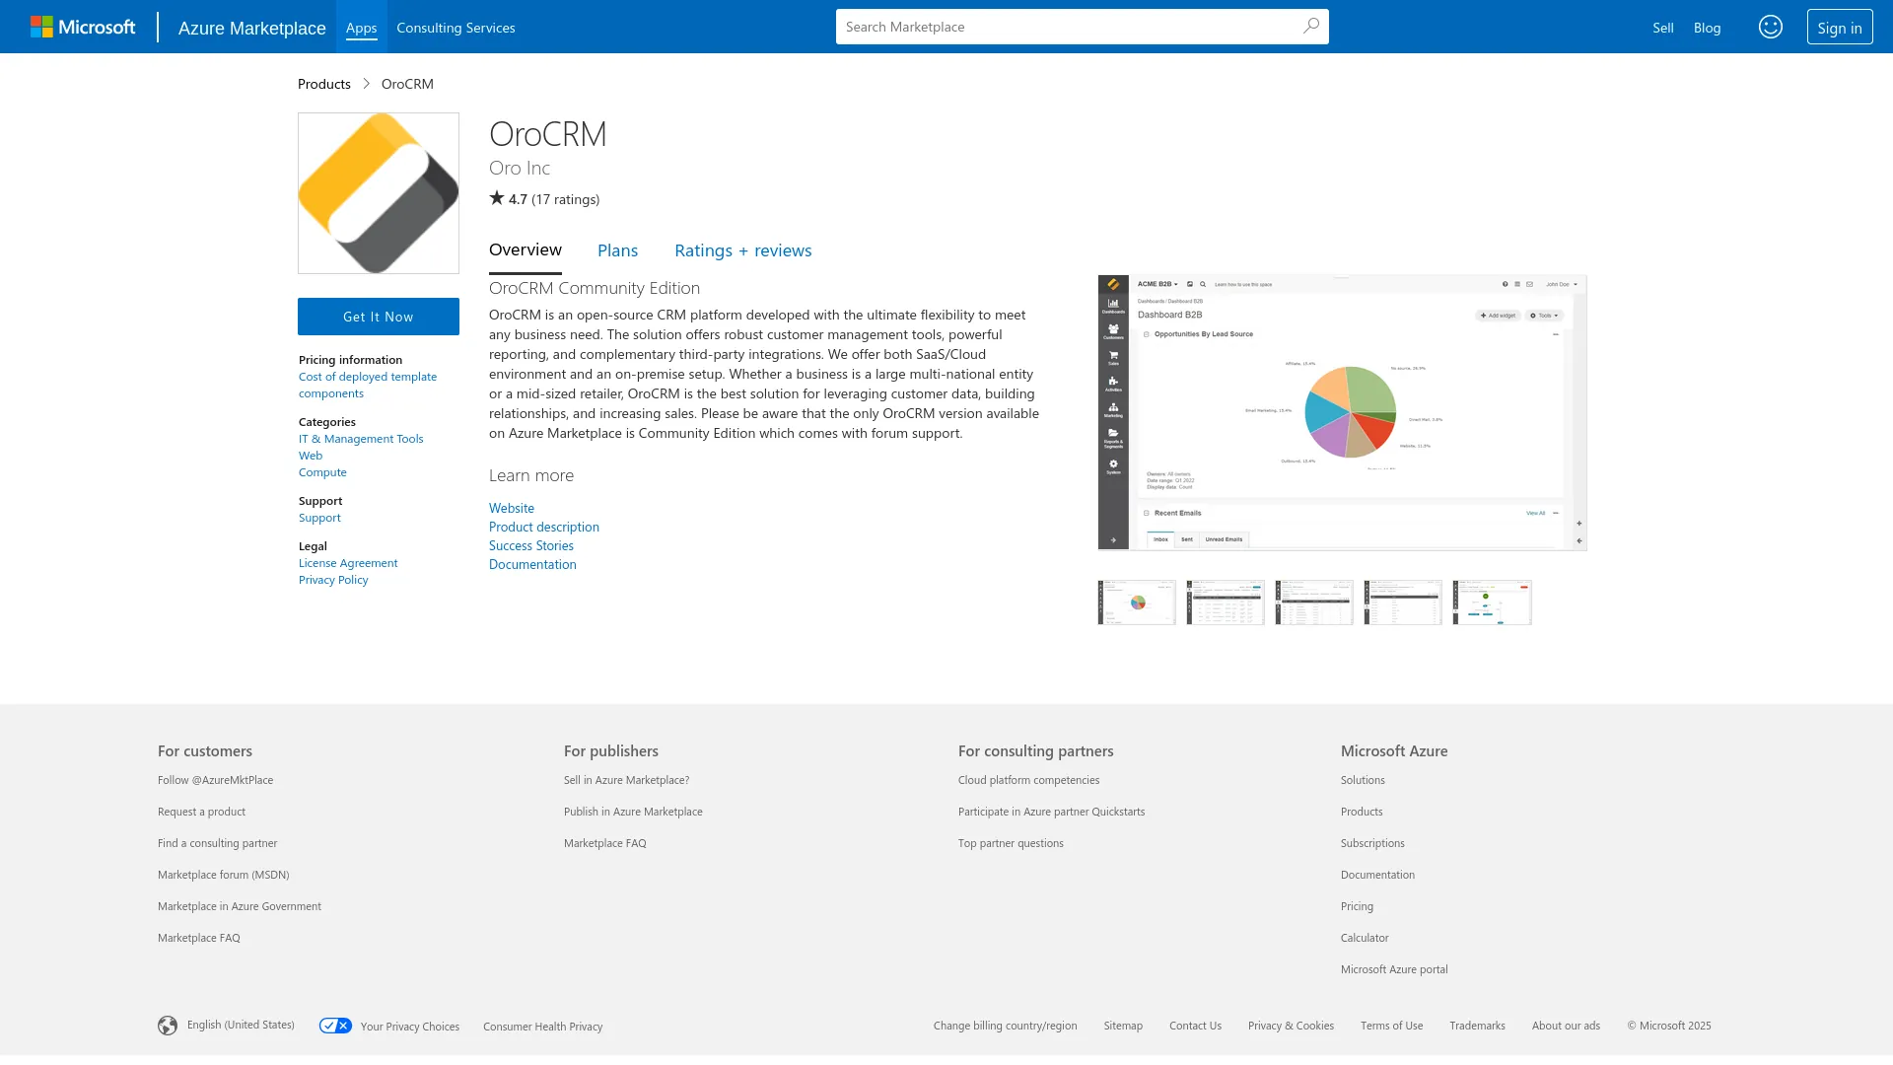Click Request a product link
1893x1065 pixels.
click(201, 812)
